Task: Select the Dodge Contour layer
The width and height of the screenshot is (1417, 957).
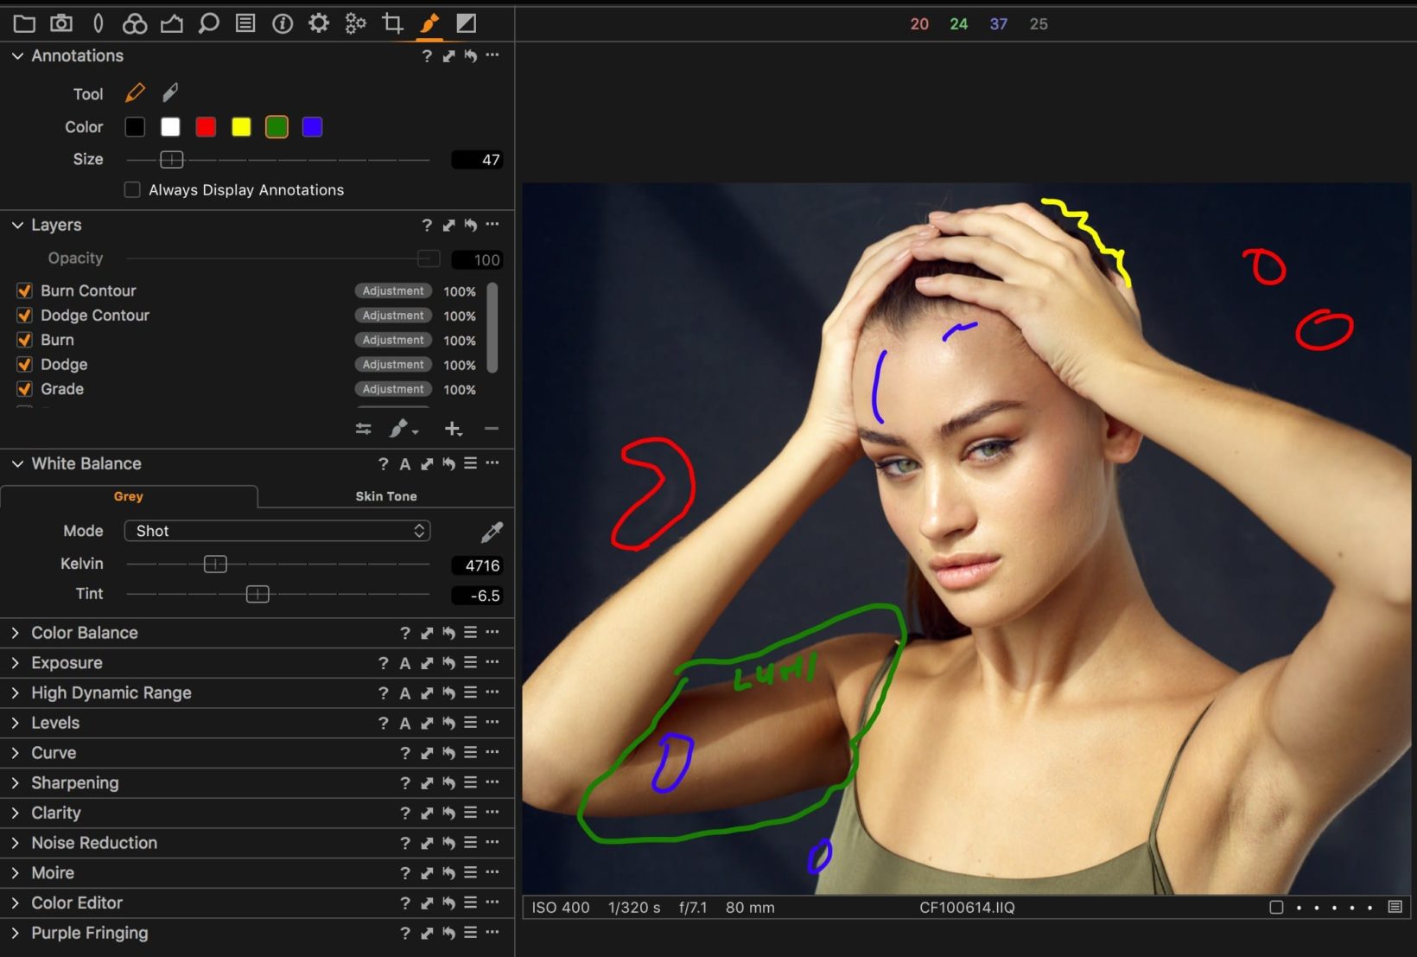Action: [95, 316]
